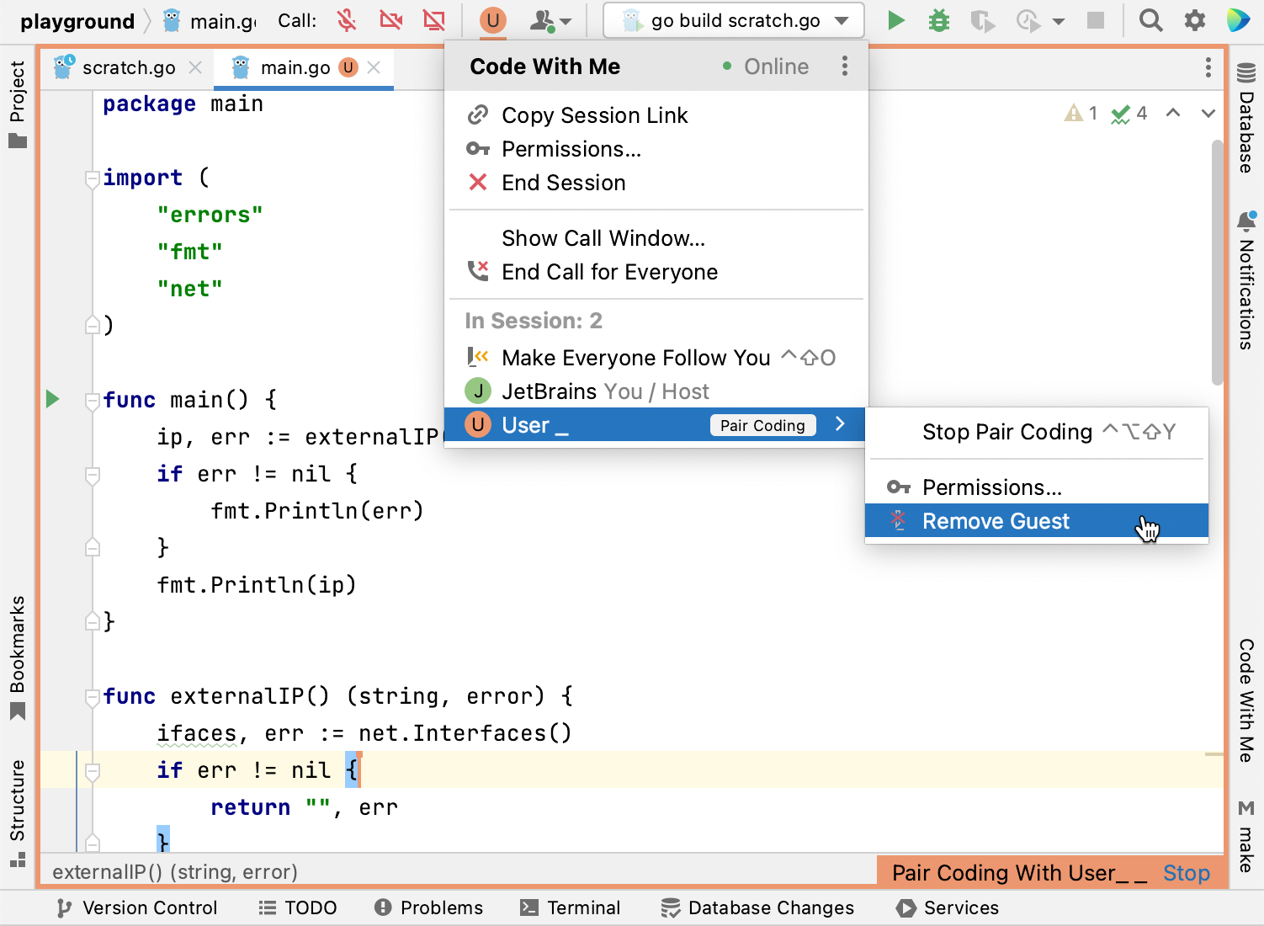Click the green Run button in toolbar
Viewport: 1264px width, 926px height.
click(896, 20)
